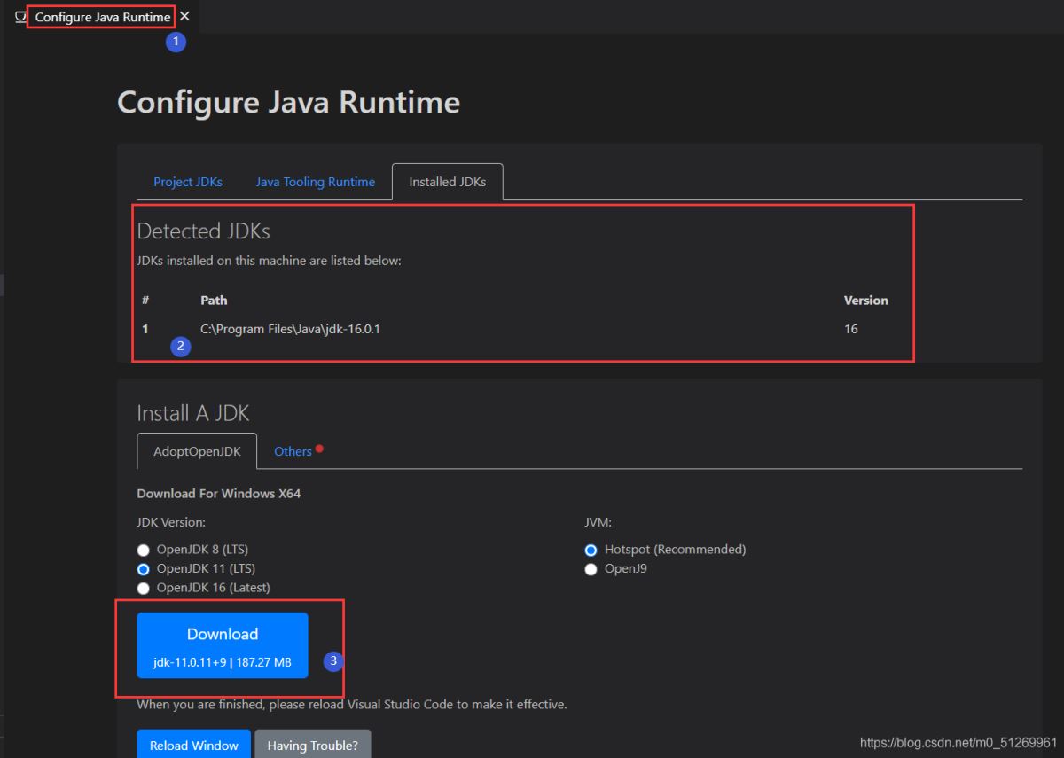1064x758 pixels.
Task: Choose the OpenJ9 JVM radio button
Action: [x=591, y=570]
